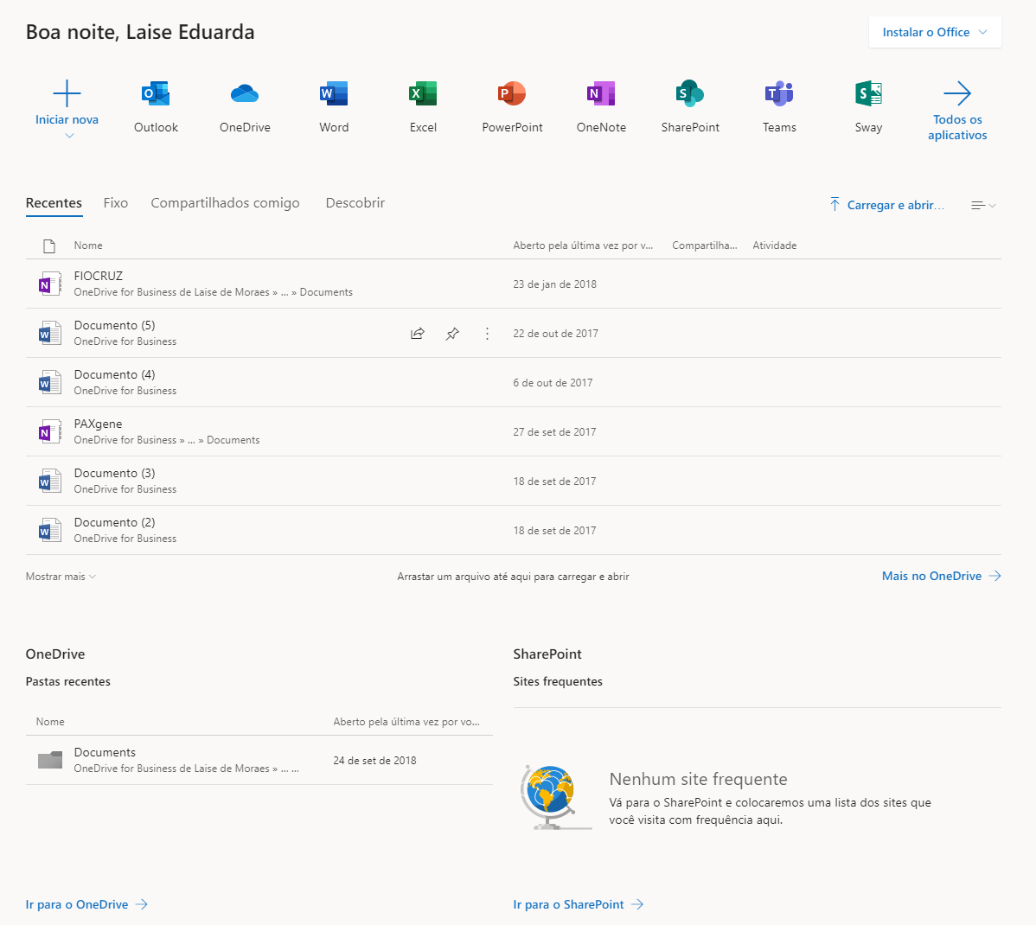Open the Documents recent folder name
1036x925 pixels.
[x=105, y=753]
